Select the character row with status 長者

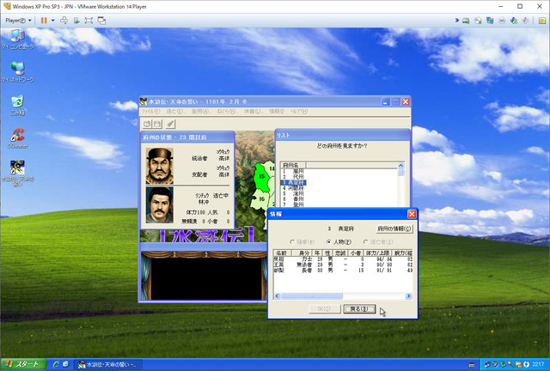343,271
